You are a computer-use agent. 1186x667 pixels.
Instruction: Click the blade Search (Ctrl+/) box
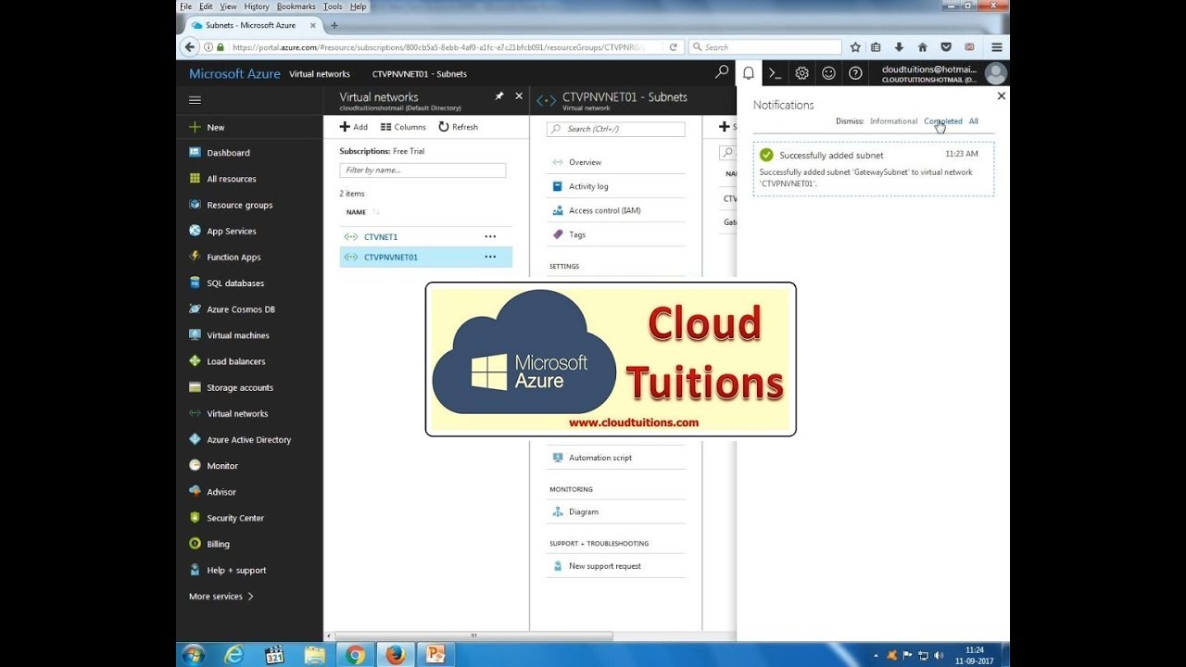[x=616, y=129]
